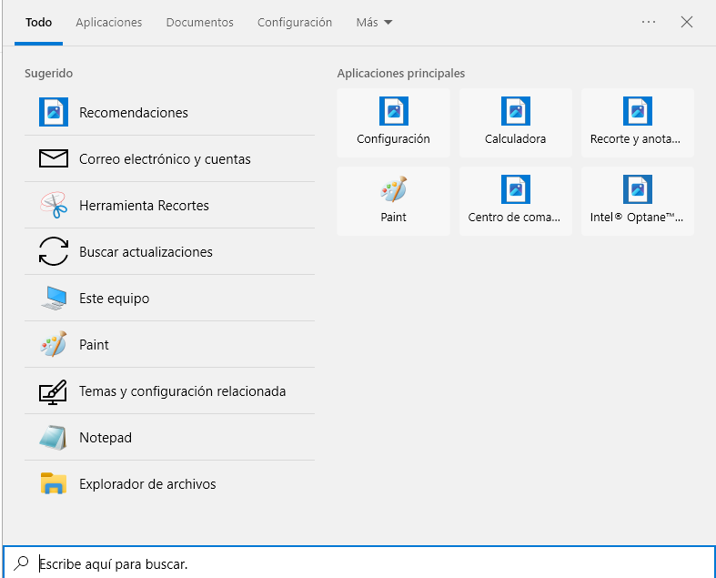Click the Notepad icon
Viewport: 716px width, 578px height.
click(54, 438)
